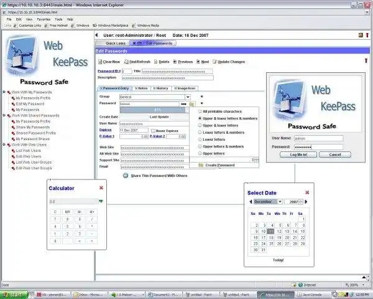373x299 pixels.
Task: Switch to the History tab
Action: click(160, 88)
